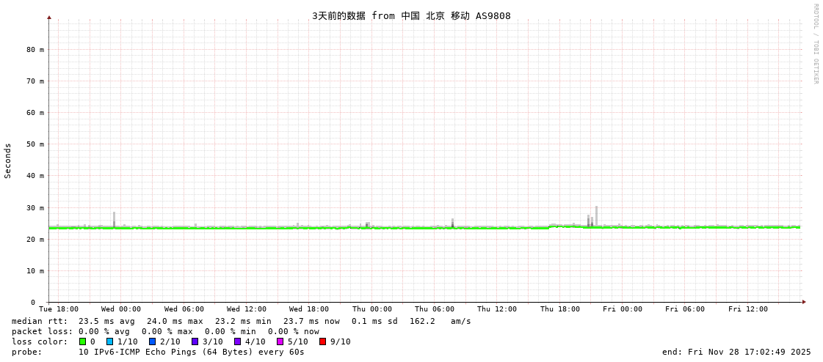Click the Tue 18:00 time axis label
The height and width of the screenshot is (362, 823).
(x=59, y=309)
